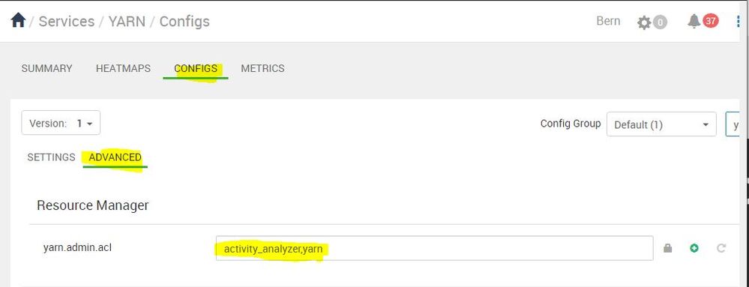
Task: Click the undo refresh icon for yarn.admin.acl
Action: tap(721, 248)
